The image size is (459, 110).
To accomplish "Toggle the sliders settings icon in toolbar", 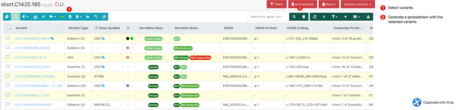I will 15,17.
